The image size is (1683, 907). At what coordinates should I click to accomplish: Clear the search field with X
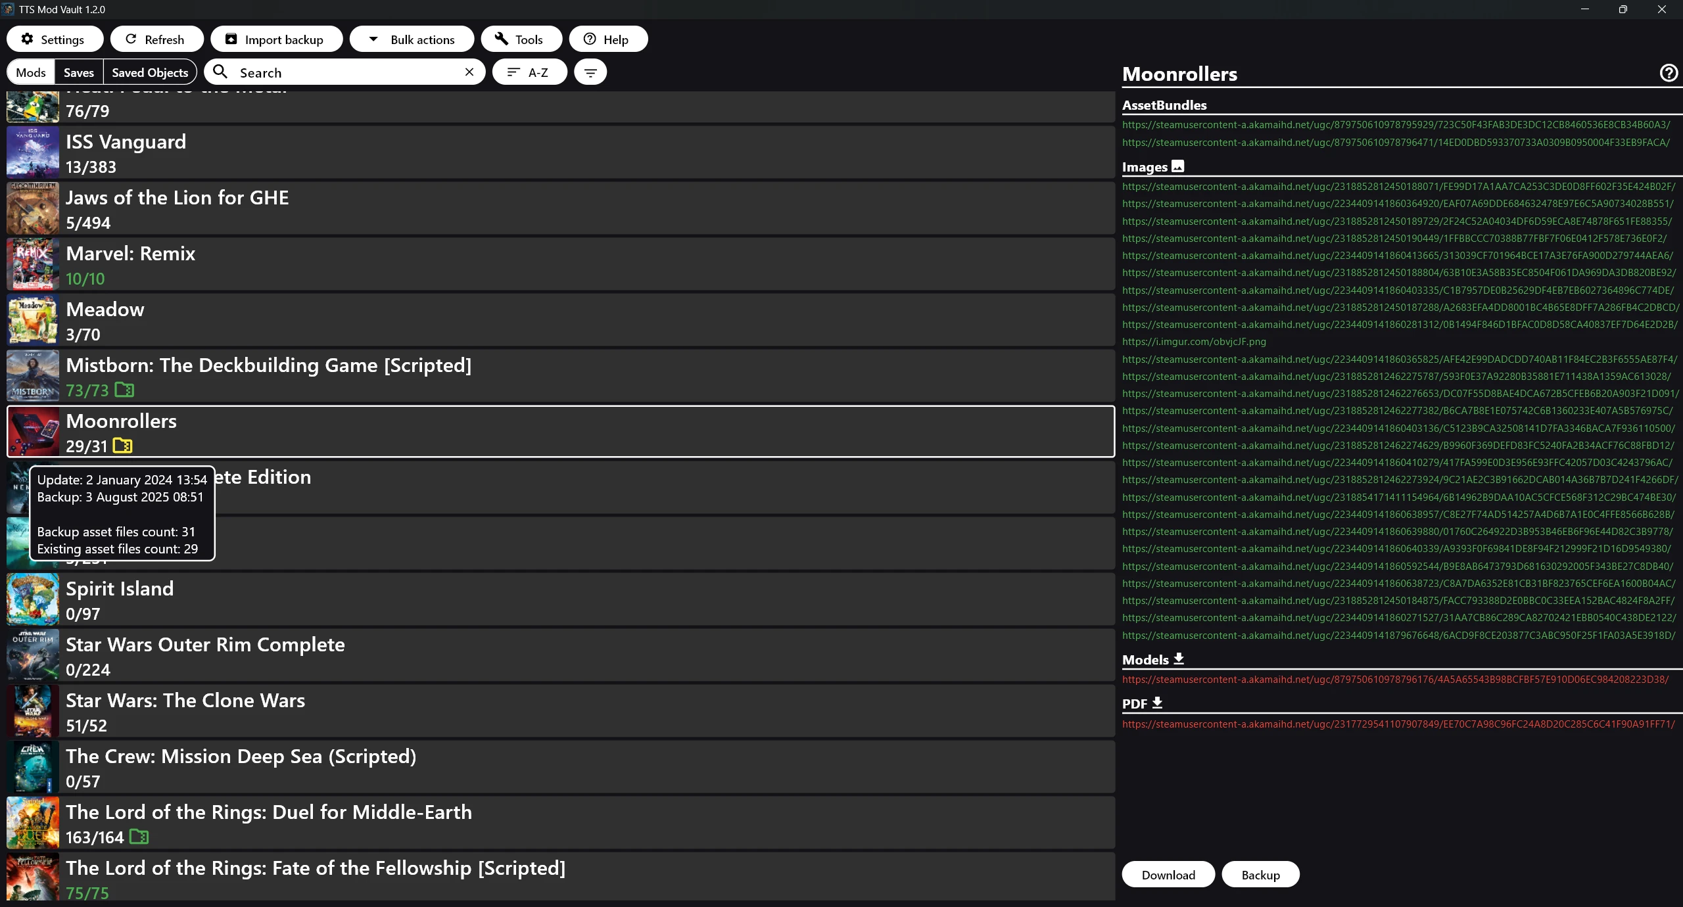(x=469, y=72)
